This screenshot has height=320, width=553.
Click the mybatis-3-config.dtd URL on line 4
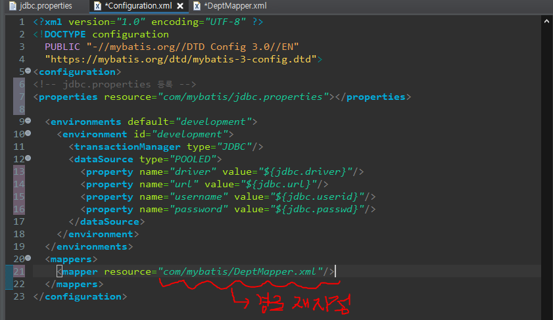click(x=181, y=59)
